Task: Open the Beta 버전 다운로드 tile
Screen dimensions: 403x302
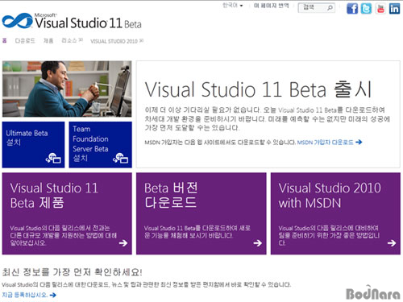Action: pyautogui.click(x=201, y=213)
